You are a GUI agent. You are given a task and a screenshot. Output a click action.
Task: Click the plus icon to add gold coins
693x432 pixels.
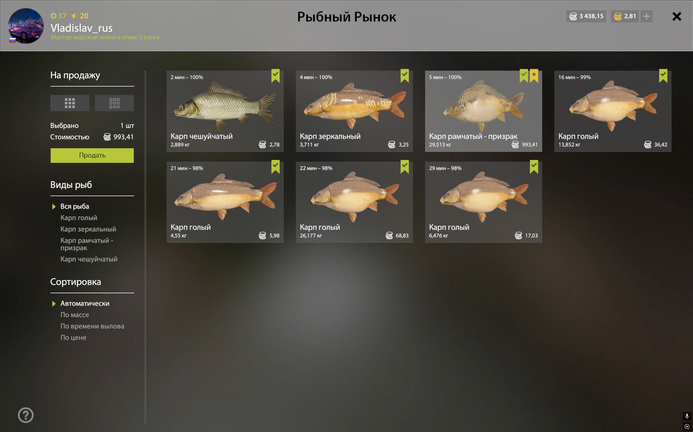click(x=646, y=16)
